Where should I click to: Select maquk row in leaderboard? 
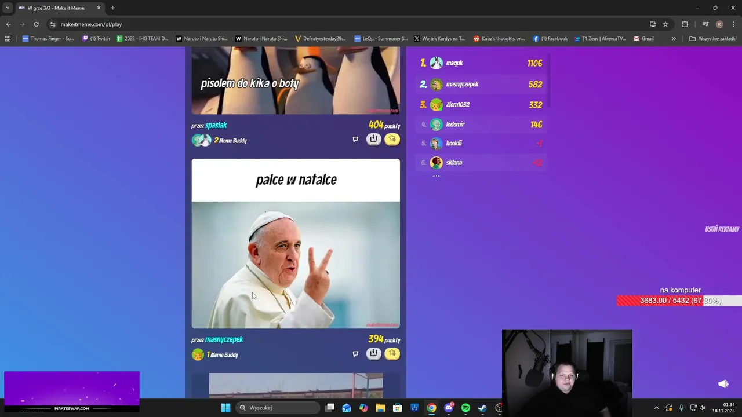pos(482,63)
